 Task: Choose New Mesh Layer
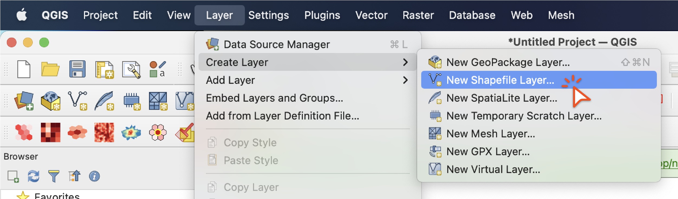(539, 134)
